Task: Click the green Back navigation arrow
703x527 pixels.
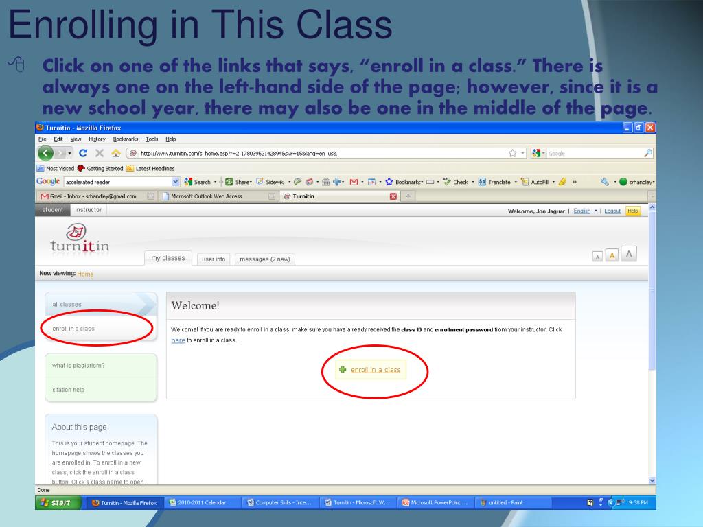Action: [45, 153]
